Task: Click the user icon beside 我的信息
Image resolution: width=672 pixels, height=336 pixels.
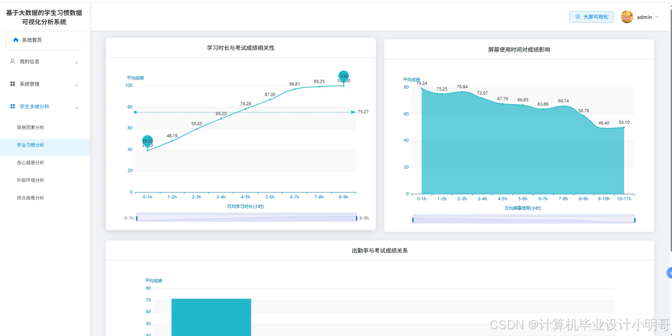Action: click(12, 61)
